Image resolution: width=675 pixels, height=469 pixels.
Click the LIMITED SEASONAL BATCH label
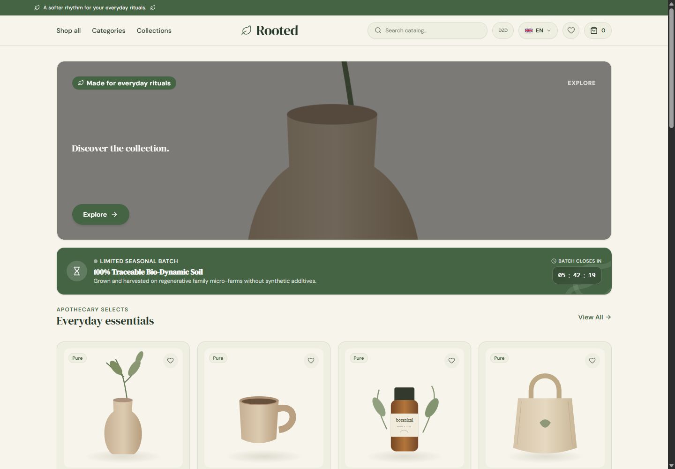[x=139, y=261]
